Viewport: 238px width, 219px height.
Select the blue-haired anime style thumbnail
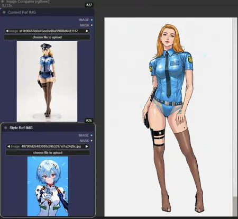(x=48, y=186)
